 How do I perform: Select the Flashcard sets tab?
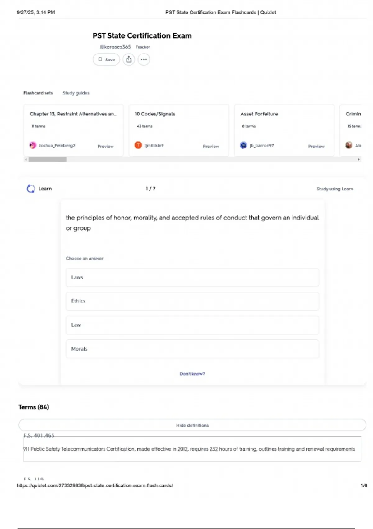tap(38, 93)
